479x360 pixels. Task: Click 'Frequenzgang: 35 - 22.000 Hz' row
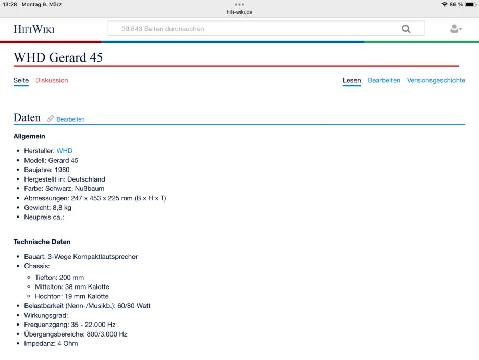(70, 325)
